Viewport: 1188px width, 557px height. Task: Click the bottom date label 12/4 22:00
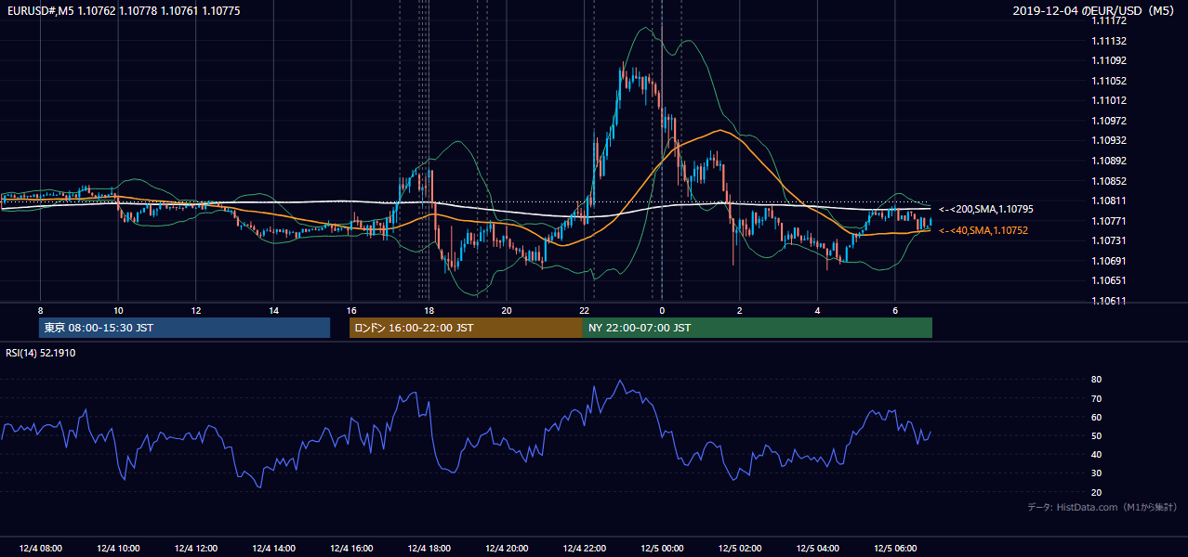pos(584,549)
